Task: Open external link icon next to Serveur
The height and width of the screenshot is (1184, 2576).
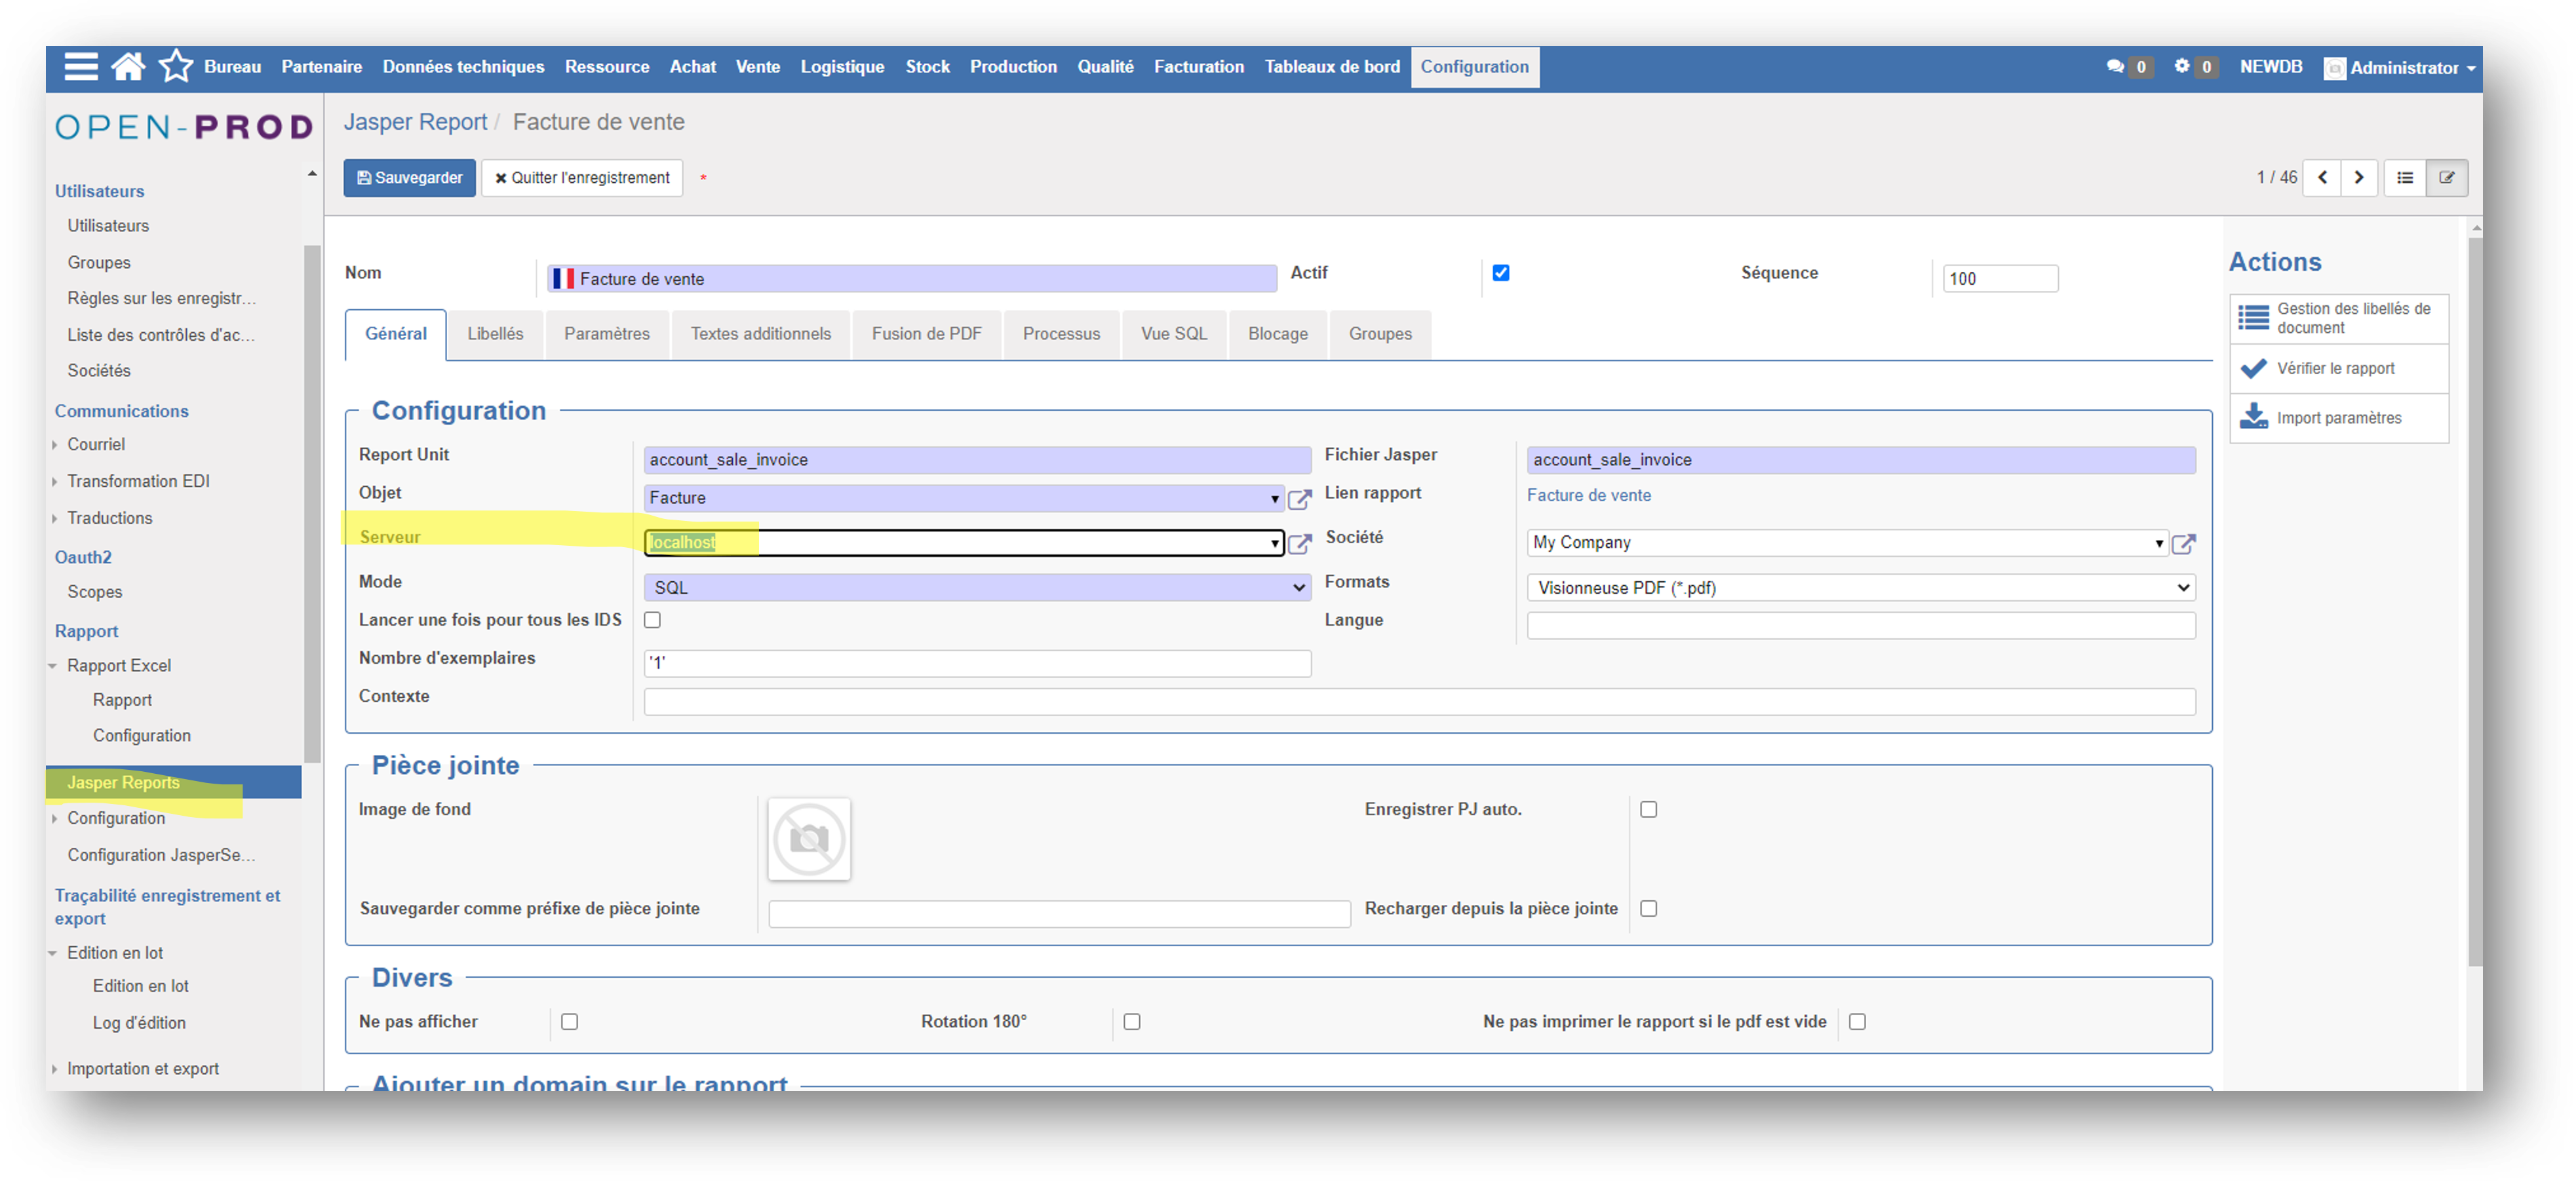Action: point(1299,543)
